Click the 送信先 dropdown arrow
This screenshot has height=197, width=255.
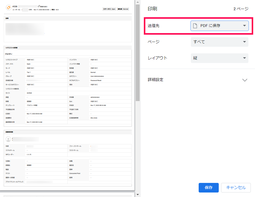click(x=245, y=26)
